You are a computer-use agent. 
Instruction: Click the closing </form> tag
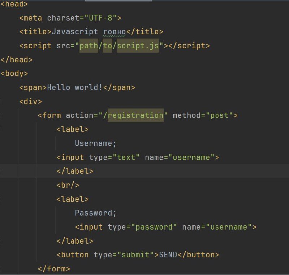point(54,269)
